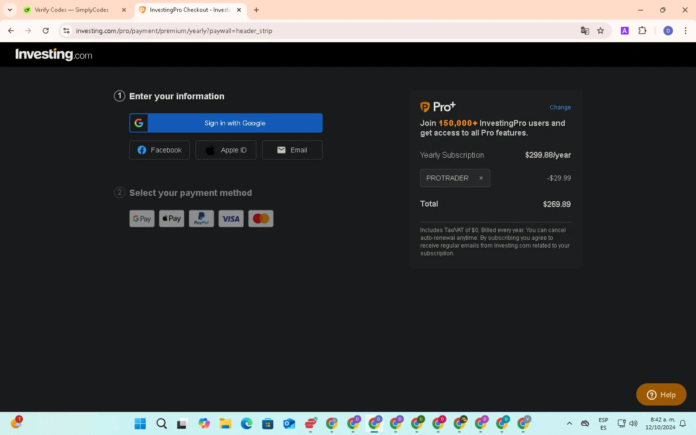Open the Extensions puzzle menu
The height and width of the screenshot is (435, 696).
pos(642,31)
